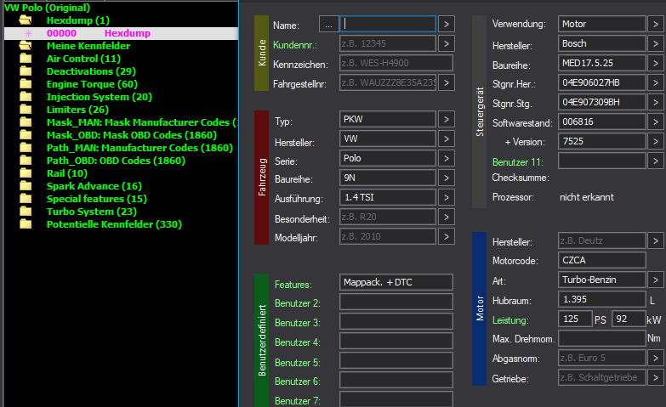666x407 pixels.
Task: Click the Mask_MAN folder icon
Action: [x=26, y=122]
